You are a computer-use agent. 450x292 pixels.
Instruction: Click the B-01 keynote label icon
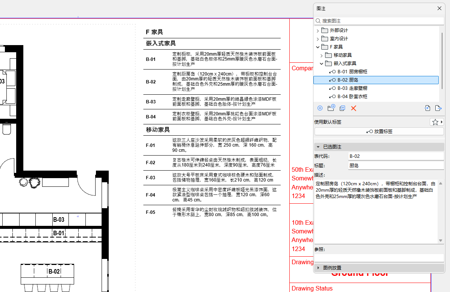tap(332, 72)
